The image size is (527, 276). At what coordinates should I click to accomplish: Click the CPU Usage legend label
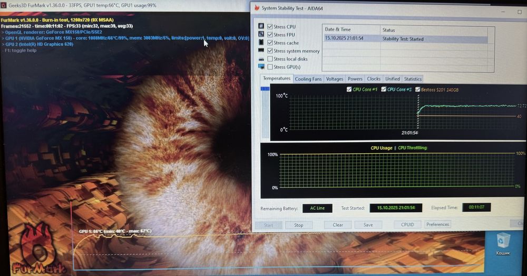click(382, 147)
